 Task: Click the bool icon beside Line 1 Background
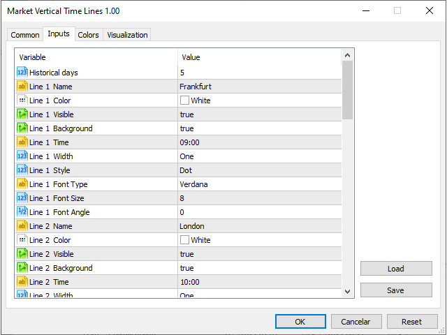pyautogui.click(x=22, y=128)
